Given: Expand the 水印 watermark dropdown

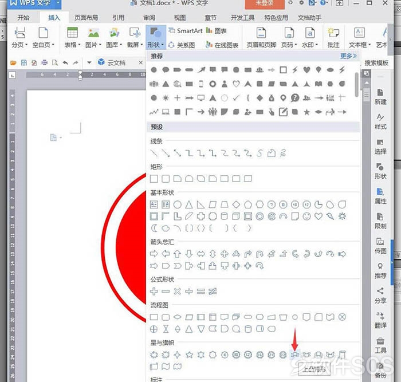Looking at the screenshot, I should 310,38.
